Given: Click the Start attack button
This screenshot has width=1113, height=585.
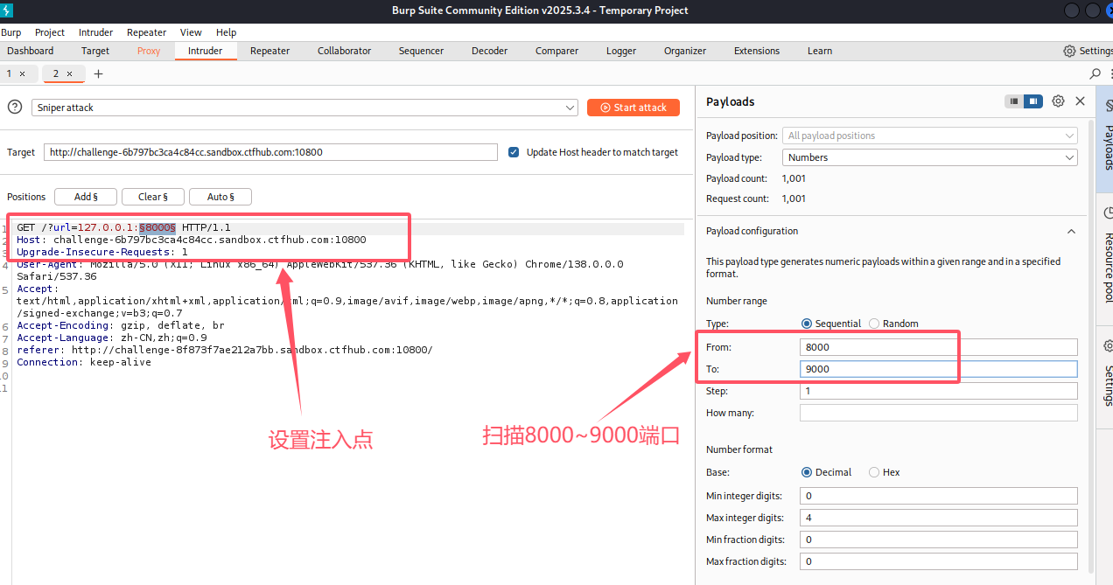Looking at the screenshot, I should 633,108.
